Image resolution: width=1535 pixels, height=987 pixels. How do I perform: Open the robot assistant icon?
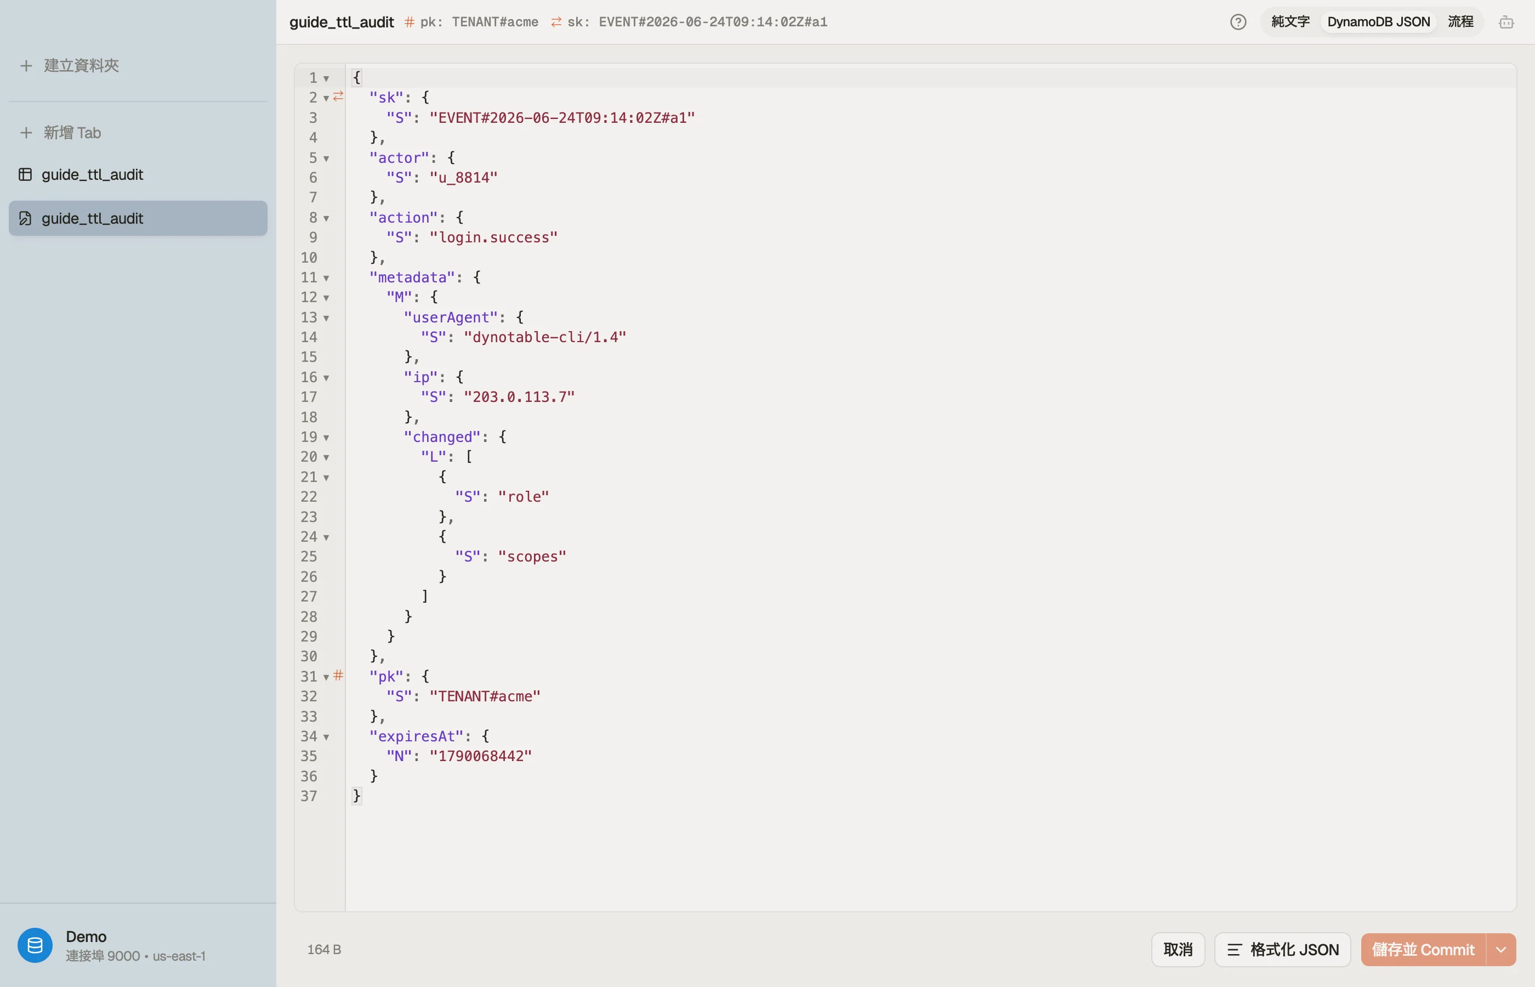[1505, 22]
